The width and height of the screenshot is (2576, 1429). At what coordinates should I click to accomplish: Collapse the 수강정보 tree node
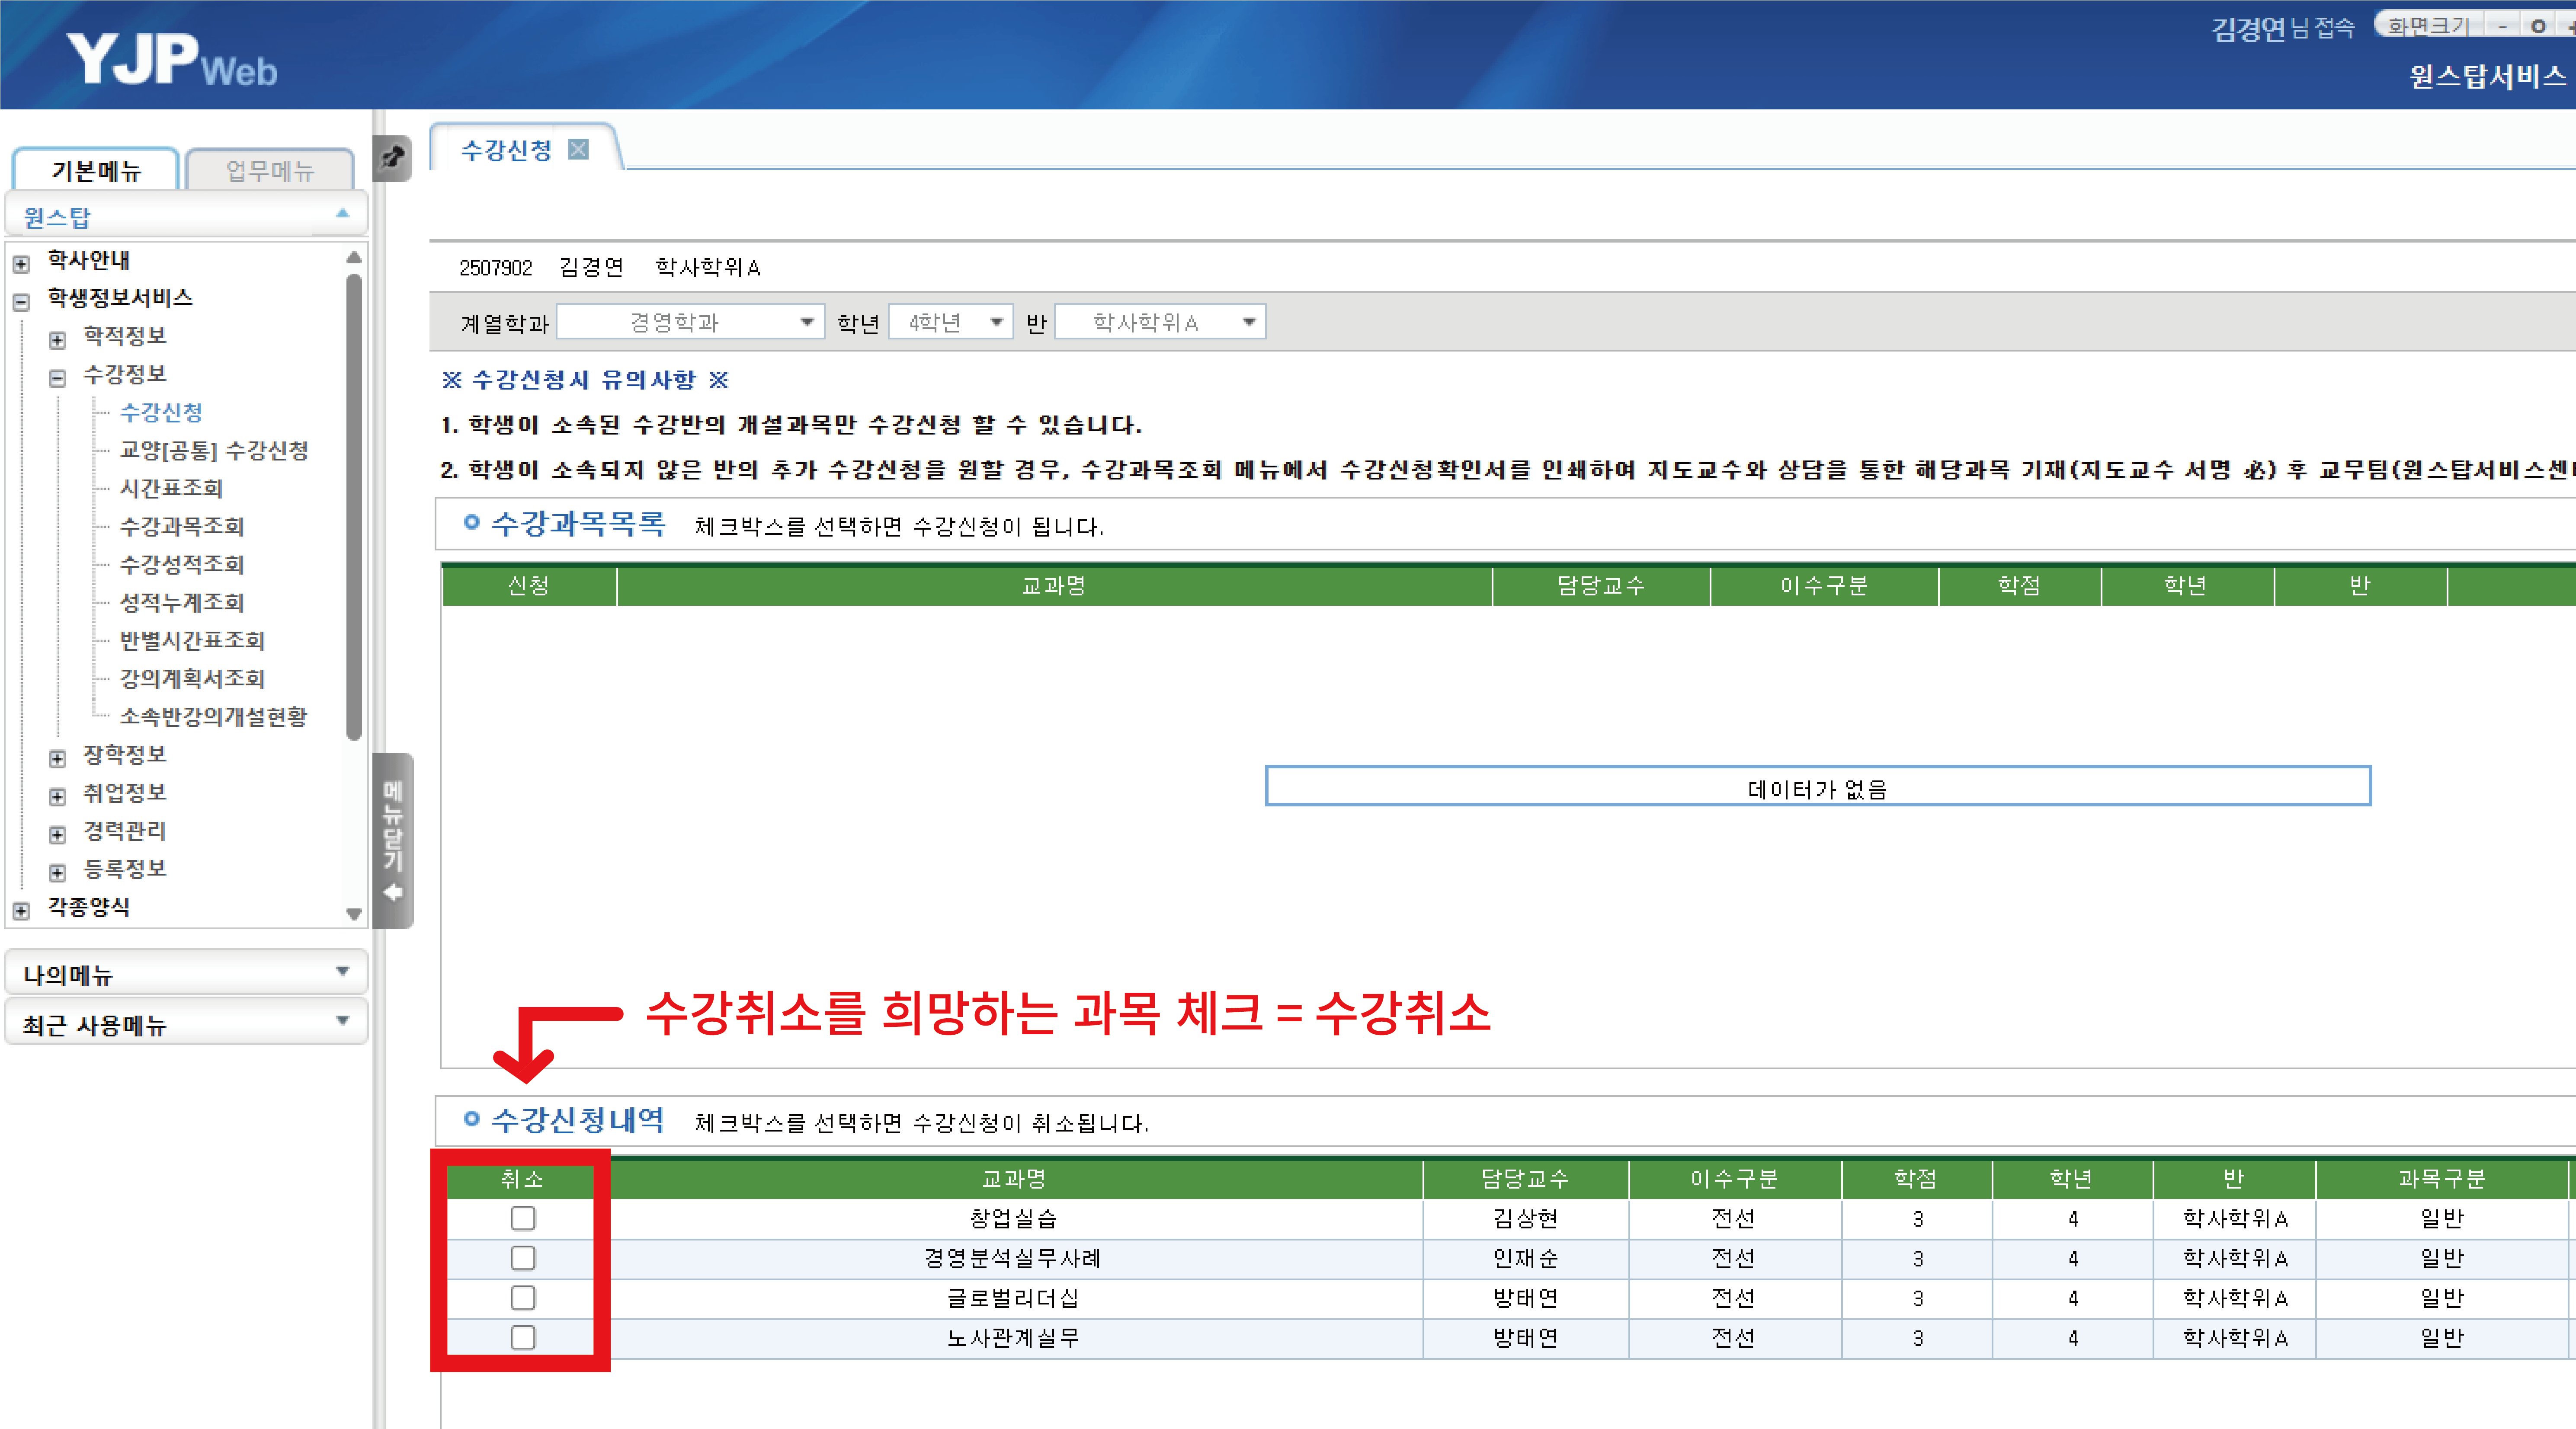pos(57,378)
